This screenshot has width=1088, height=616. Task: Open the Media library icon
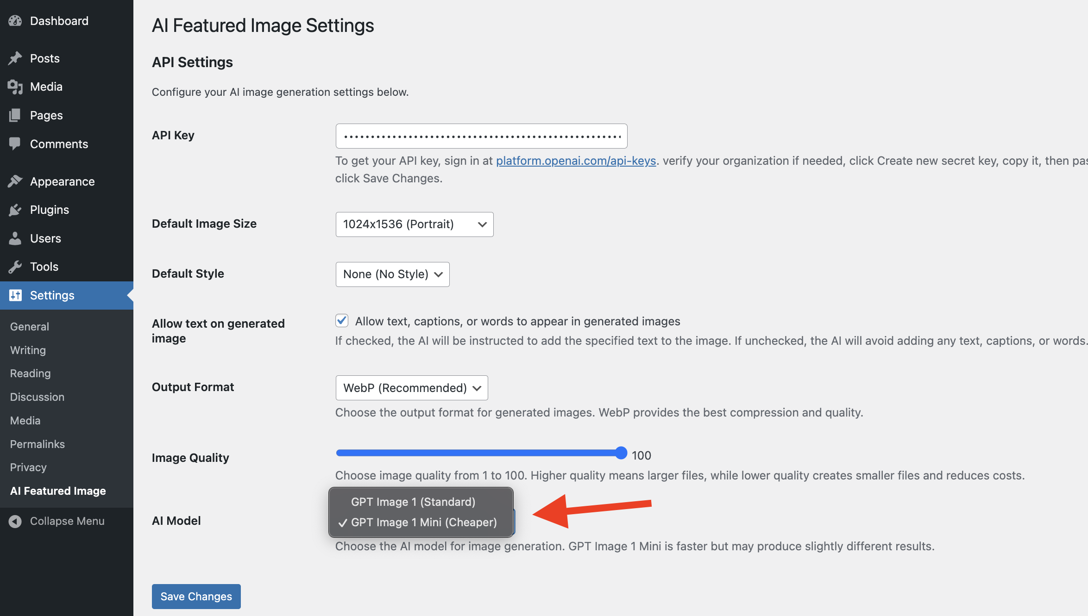[x=16, y=87]
